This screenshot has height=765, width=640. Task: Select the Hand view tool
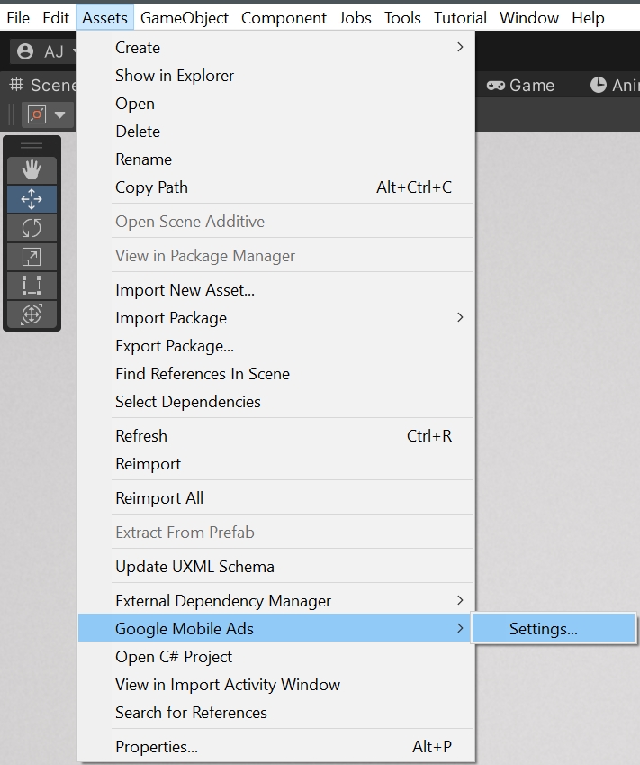(x=32, y=169)
